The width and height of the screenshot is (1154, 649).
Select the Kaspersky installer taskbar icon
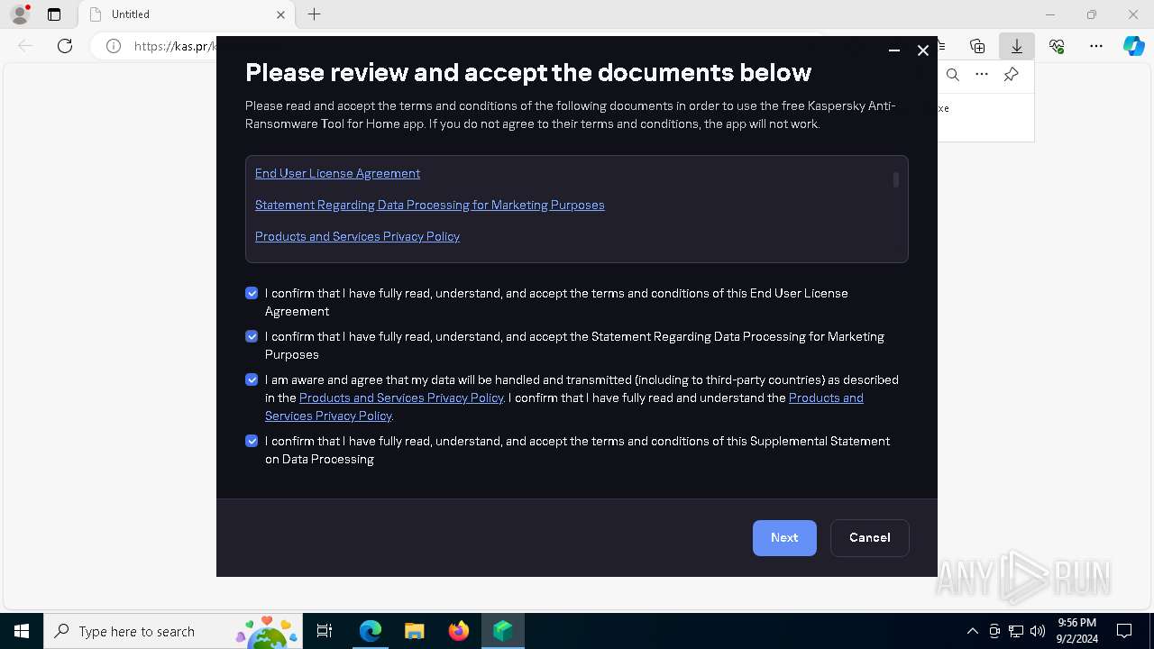502,631
